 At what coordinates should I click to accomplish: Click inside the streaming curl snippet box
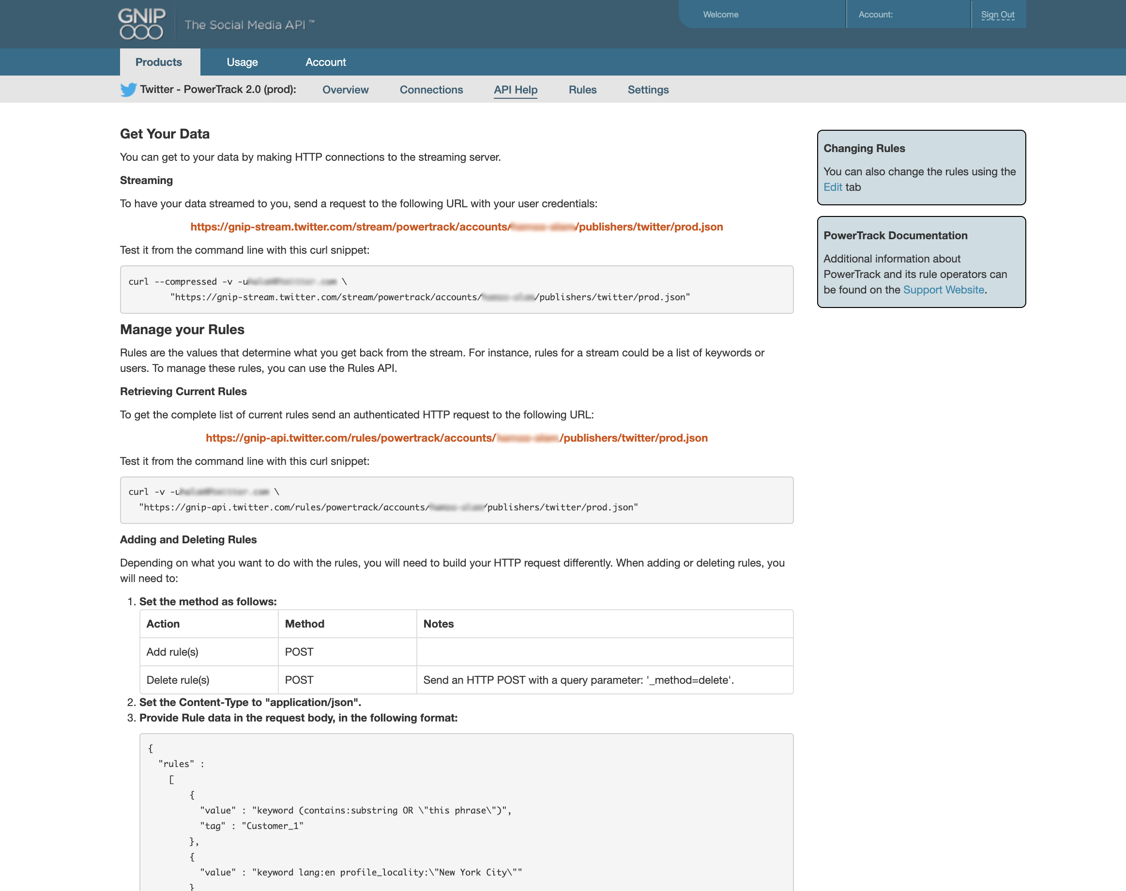[456, 290]
